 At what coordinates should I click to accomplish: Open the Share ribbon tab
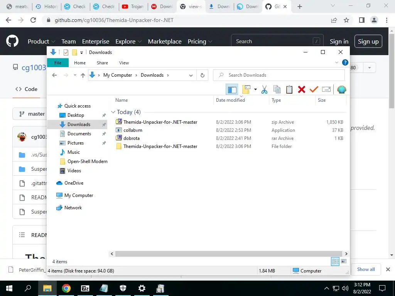point(102,63)
